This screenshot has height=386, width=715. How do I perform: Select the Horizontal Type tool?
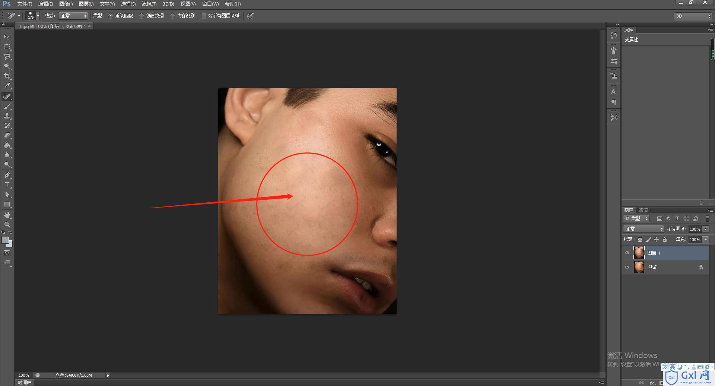(7, 185)
